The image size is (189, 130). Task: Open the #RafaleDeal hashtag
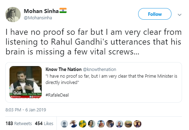coord(57,95)
